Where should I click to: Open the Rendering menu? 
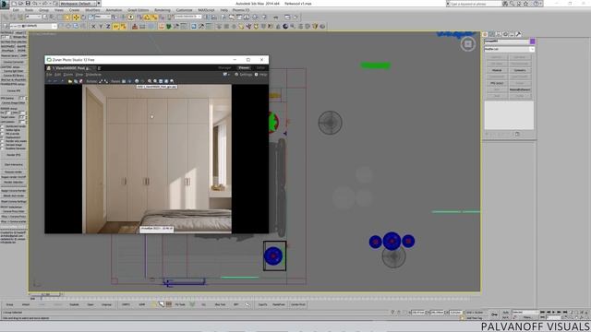(x=163, y=10)
